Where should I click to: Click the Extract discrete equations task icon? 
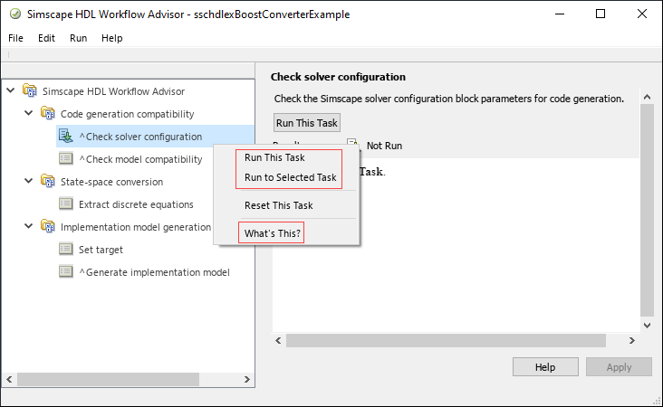(x=66, y=204)
